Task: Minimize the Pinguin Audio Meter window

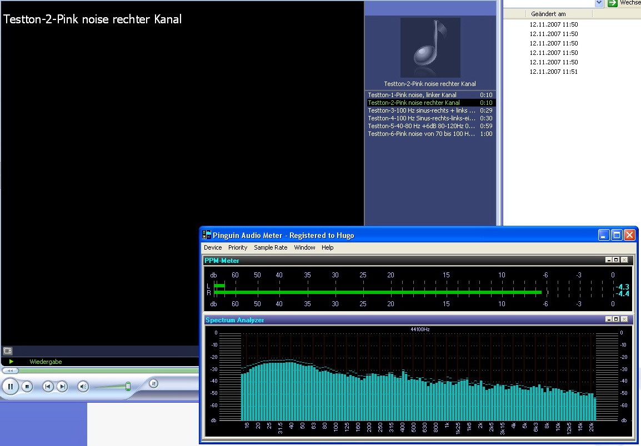Action: click(604, 235)
